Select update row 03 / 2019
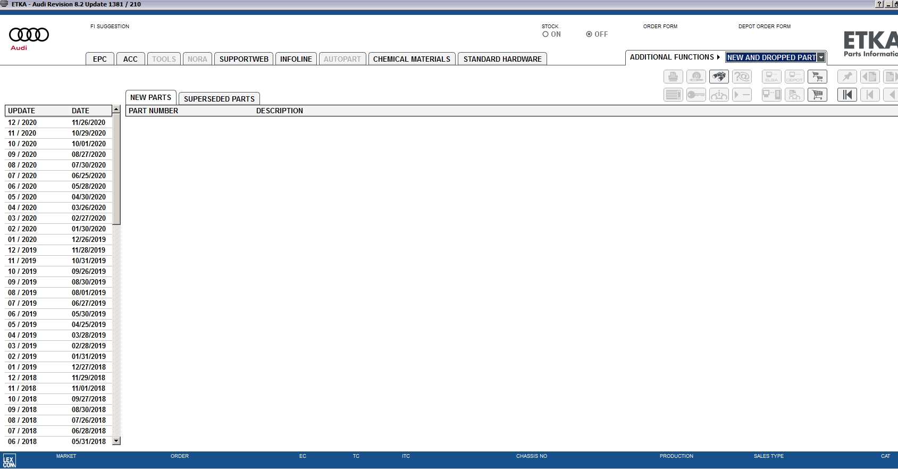 pos(58,346)
